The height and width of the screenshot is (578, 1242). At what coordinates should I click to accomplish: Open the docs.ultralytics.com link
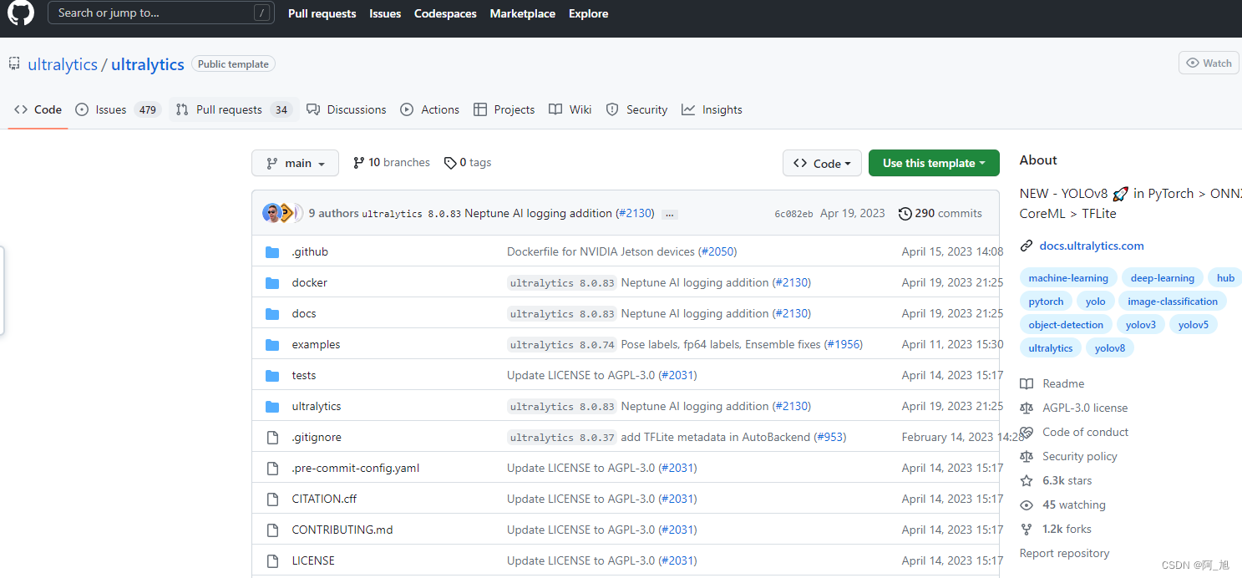click(1092, 246)
